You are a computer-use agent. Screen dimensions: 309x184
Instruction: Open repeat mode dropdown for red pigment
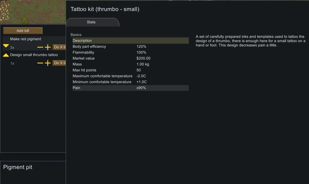click(x=59, y=47)
